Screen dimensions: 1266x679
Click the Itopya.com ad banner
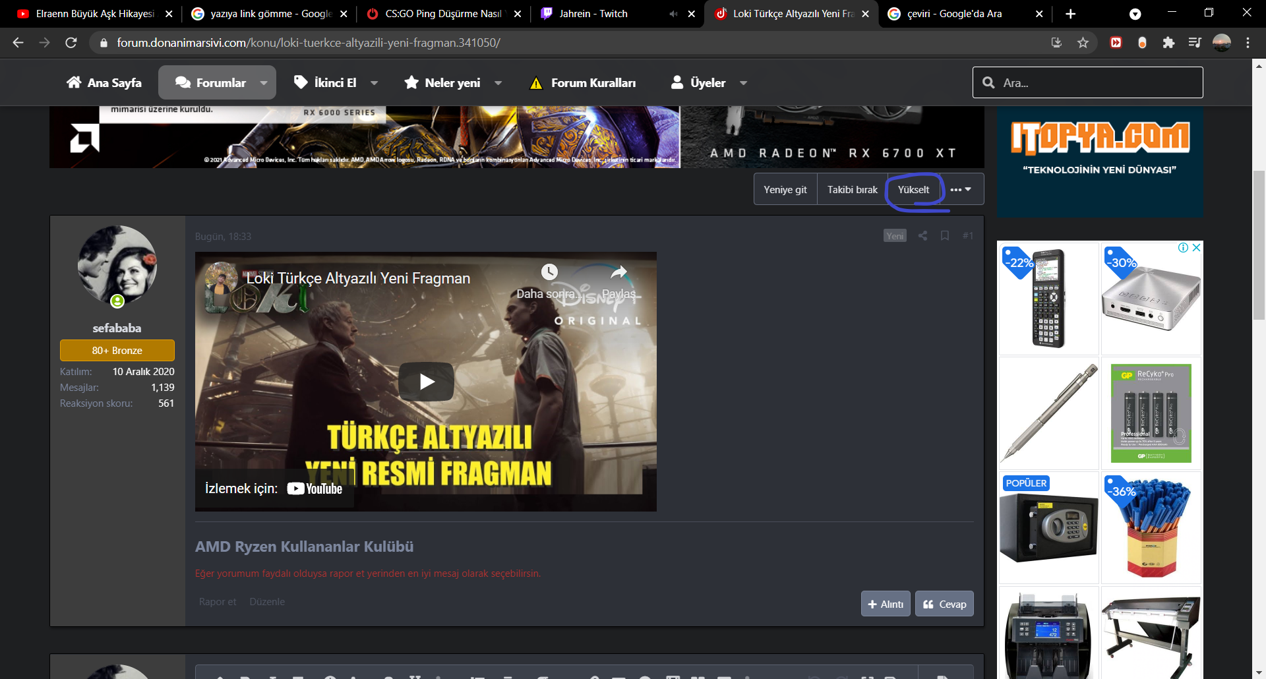tap(1100, 162)
